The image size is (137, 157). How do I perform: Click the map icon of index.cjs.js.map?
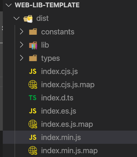[x=33, y=84]
